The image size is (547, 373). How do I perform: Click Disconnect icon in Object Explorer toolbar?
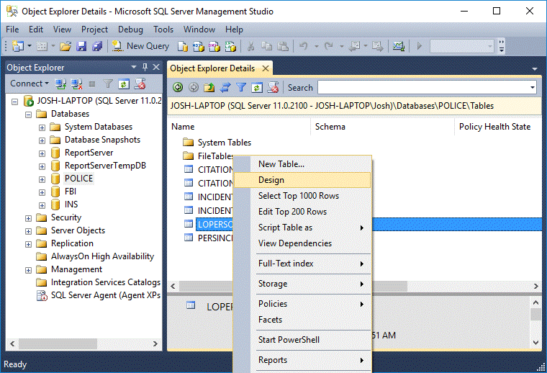click(x=75, y=84)
